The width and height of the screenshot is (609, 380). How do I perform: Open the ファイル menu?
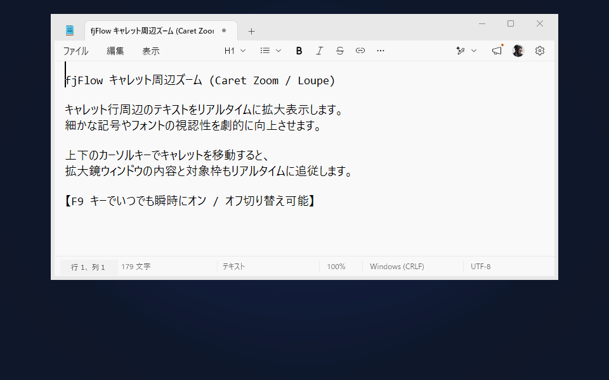click(75, 51)
